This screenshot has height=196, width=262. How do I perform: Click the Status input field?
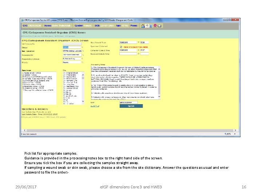point(72,47)
